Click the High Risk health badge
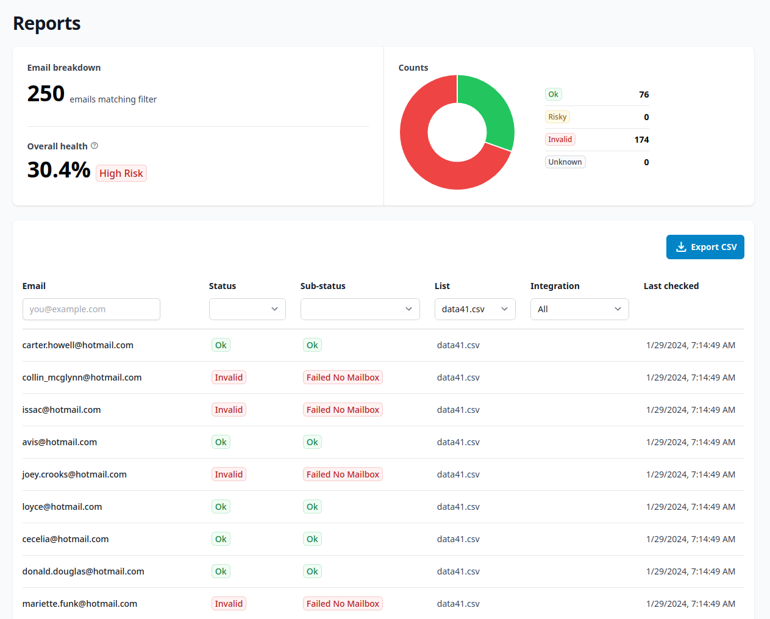The width and height of the screenshot is (770, 619). pos(121,173)
